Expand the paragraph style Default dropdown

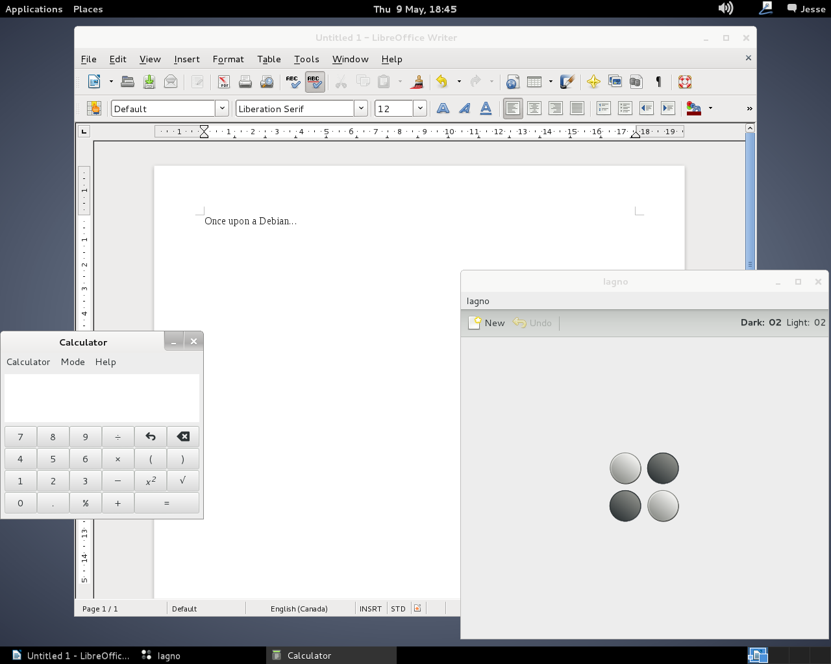[x=222, y=108]
